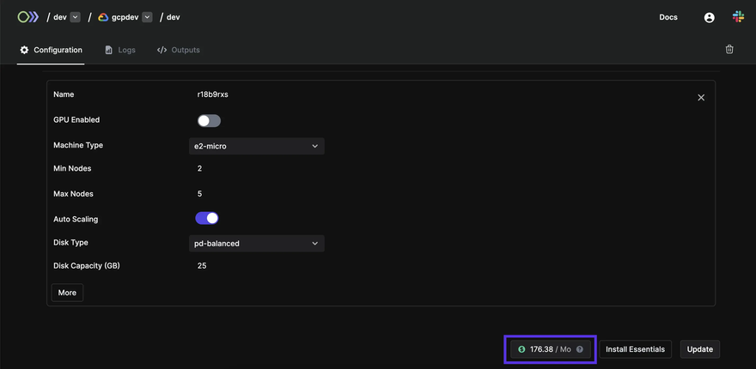
Task: Click the trash delete icon
Action: (x=729, y=50)
